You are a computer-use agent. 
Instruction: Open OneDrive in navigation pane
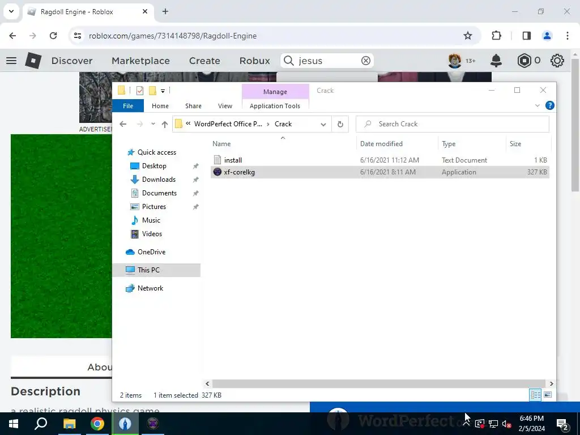[151, 252]
